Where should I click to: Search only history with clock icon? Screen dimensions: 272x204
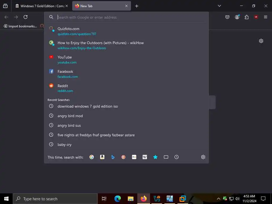(x=176, y=157)
